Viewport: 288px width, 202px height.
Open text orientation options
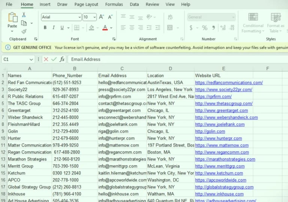point(149,17)
